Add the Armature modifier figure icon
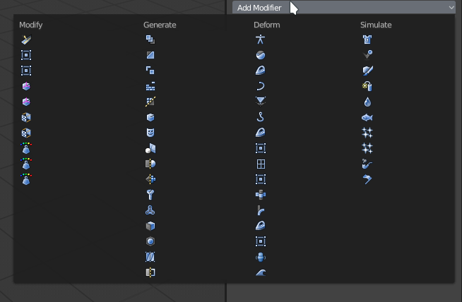 tap(261, 40)
